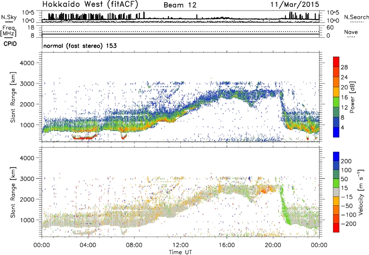Click the date '11/Mar/2015'
The width and height of the screenshot is (369, 255).
pos(295,5)
